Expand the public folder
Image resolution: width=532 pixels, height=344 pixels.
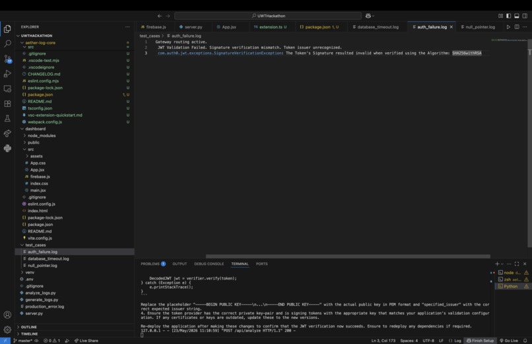tap(33, 142)
